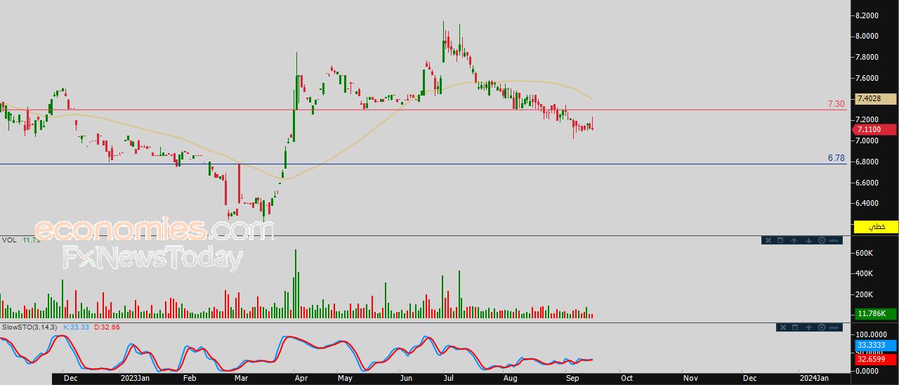The width and height of the screenshot is (899, 385).
Task: Open SlowSTO panel settings gear
Action: (x=821, y=327)
